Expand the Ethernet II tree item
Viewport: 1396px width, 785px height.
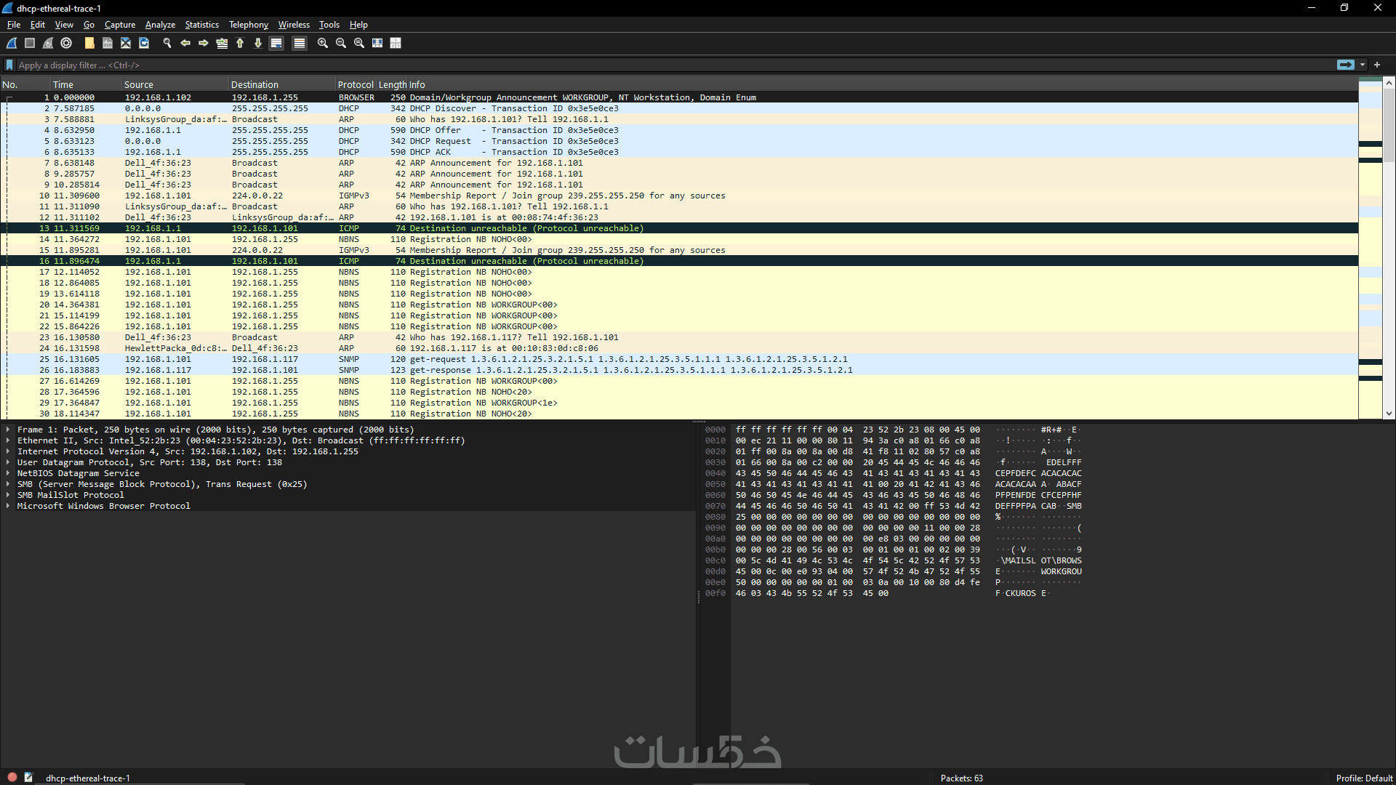pos(8,440)
